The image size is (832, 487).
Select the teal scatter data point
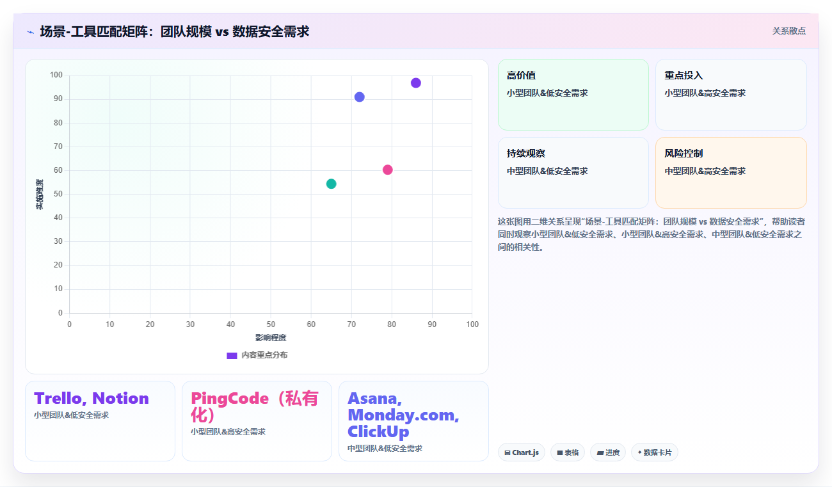click(332, 184)
